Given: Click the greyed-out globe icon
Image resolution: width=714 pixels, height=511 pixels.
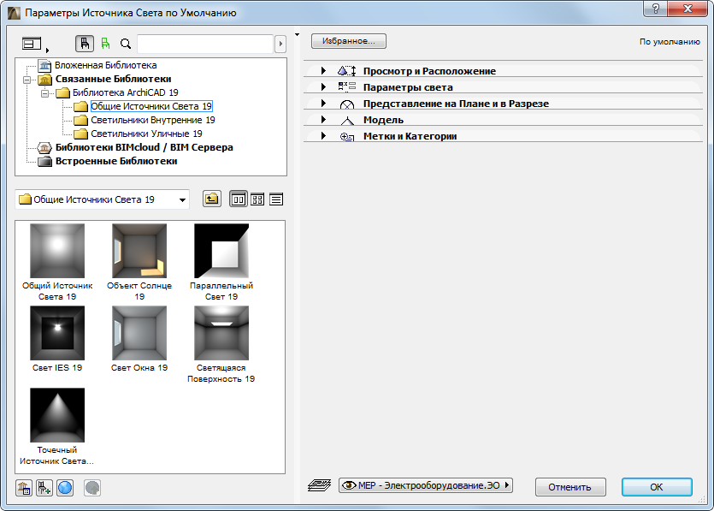Looking at the screenshot, I should [92, 488].
